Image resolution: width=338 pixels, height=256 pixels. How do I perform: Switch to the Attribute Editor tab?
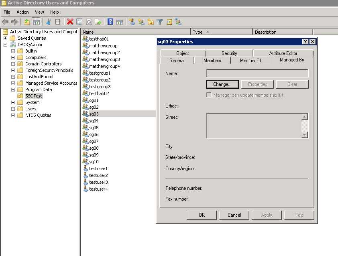pyautogui.click(x=283, y=53)
